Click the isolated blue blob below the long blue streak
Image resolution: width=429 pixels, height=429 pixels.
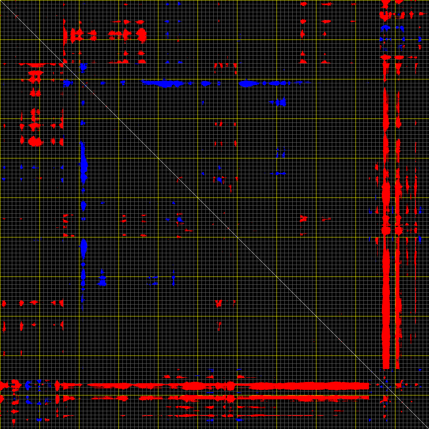tap(281, 102)
